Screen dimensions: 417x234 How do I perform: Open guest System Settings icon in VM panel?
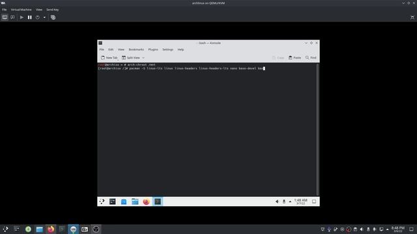[x=113, y=201]
